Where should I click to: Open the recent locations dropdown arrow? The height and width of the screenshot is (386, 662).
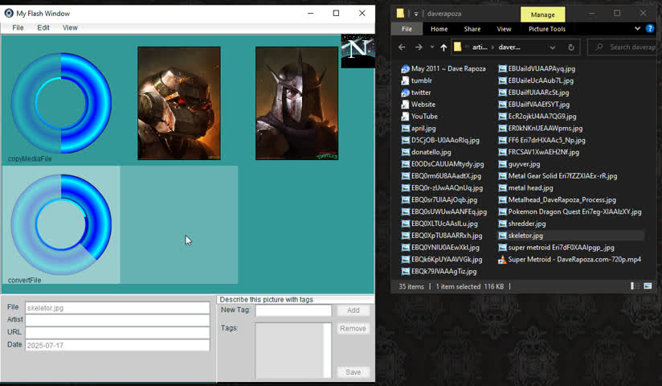(x=431, y=47)
